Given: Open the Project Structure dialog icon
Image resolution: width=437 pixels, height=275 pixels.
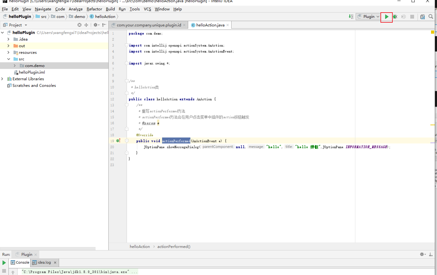Looking at the screenshot, I should pyautogui.click(x=423, y=17).
